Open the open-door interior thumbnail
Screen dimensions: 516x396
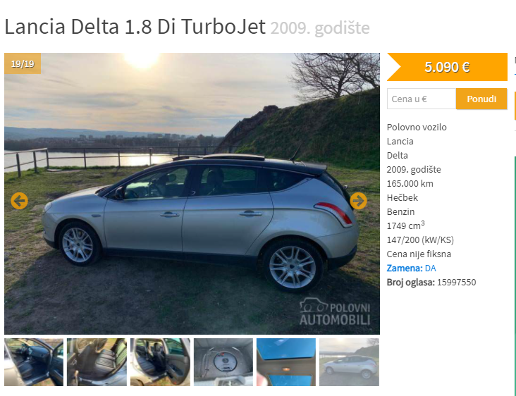pos(34,361)
